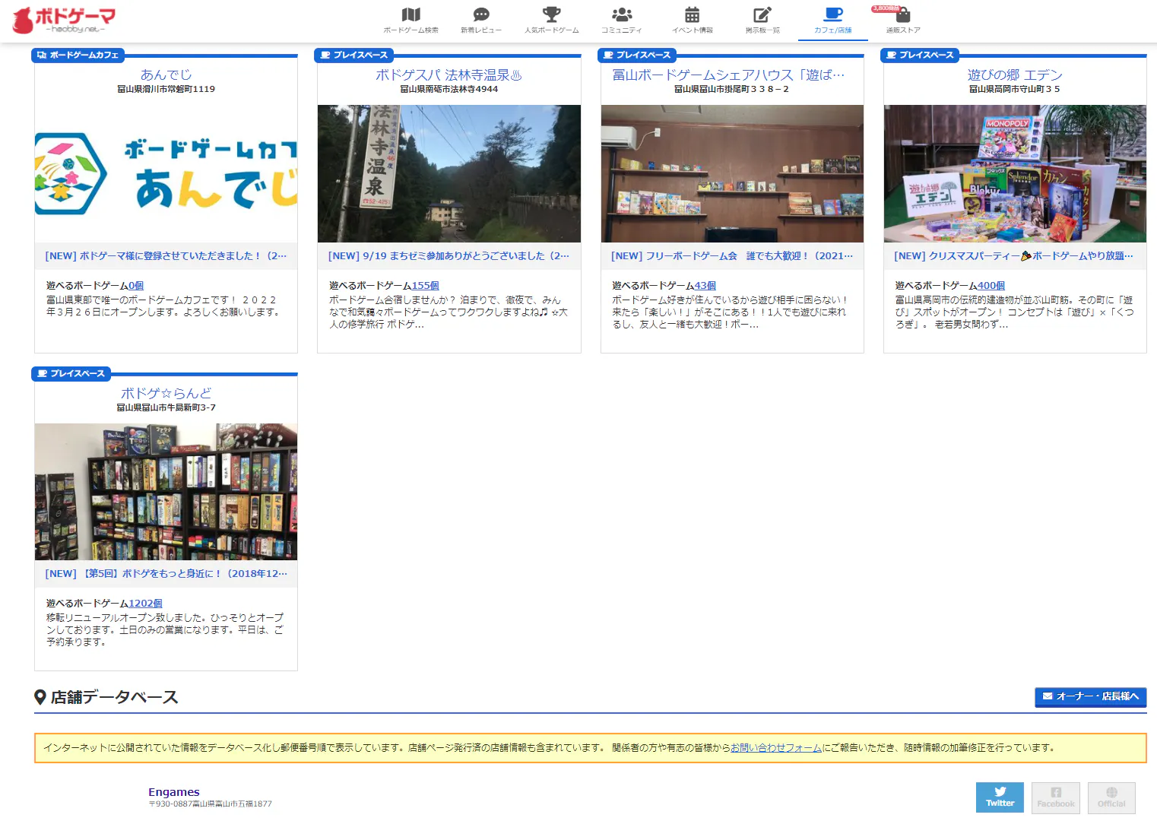This screenshot has width=1157, height=821.
Task: Click the 遊びの郷 エデン store photo
Action: pos(1014,173)
